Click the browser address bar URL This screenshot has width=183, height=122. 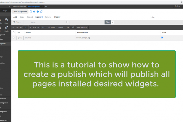[22, 2]
